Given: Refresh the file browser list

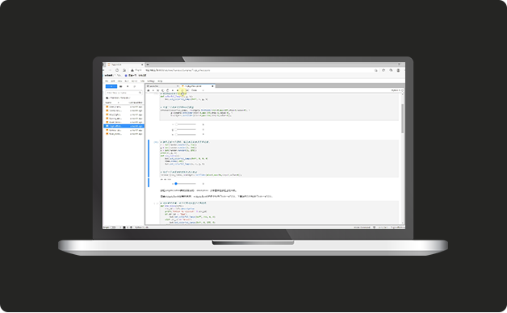Looking at the screenshot, I should click(x=135, y=86).
